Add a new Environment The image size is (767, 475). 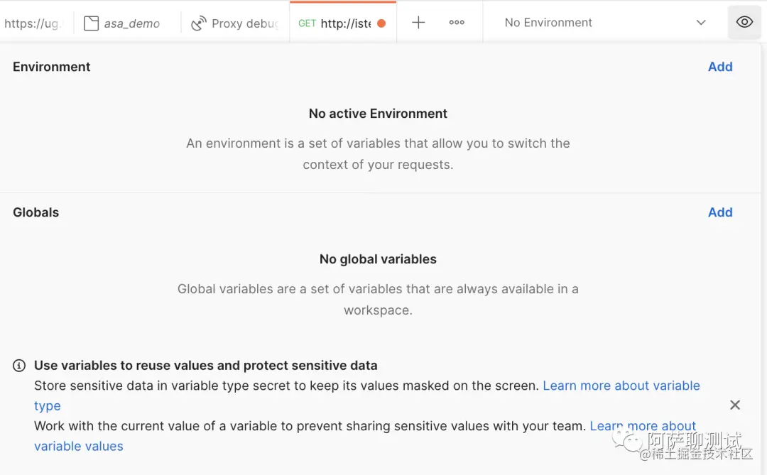[720, 67]
